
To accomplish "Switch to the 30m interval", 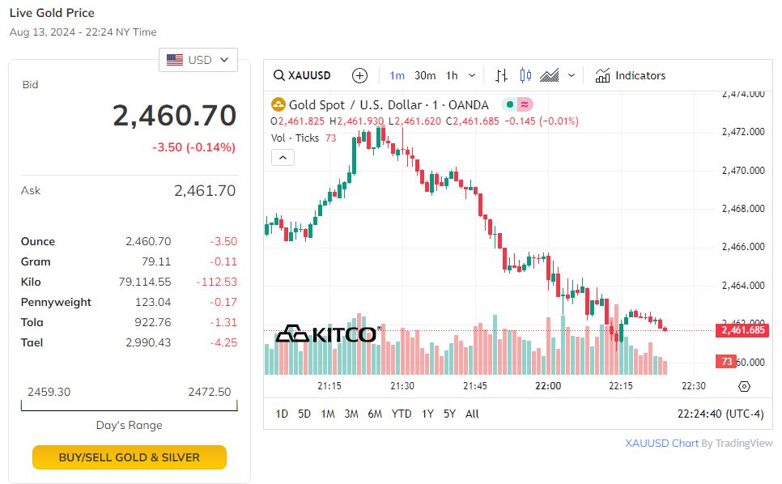I will pos(425,75).
